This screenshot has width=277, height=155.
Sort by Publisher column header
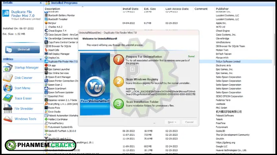pos(222,9)
